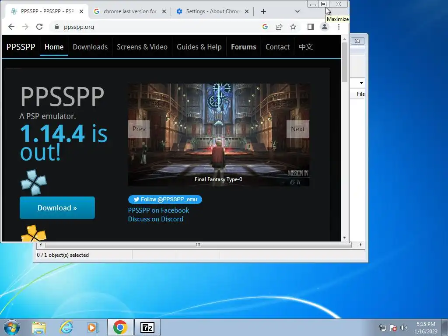Open the Home nav item

point(54,47)
